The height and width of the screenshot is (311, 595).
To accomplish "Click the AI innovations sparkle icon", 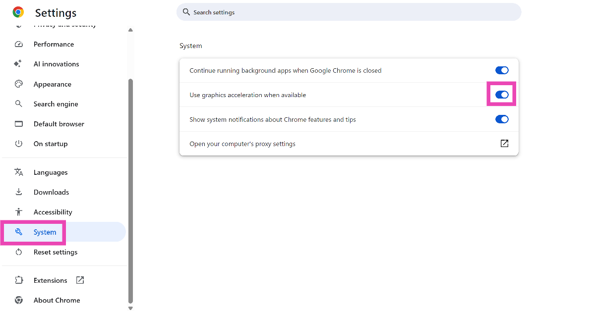I will (x=19, y=64).
